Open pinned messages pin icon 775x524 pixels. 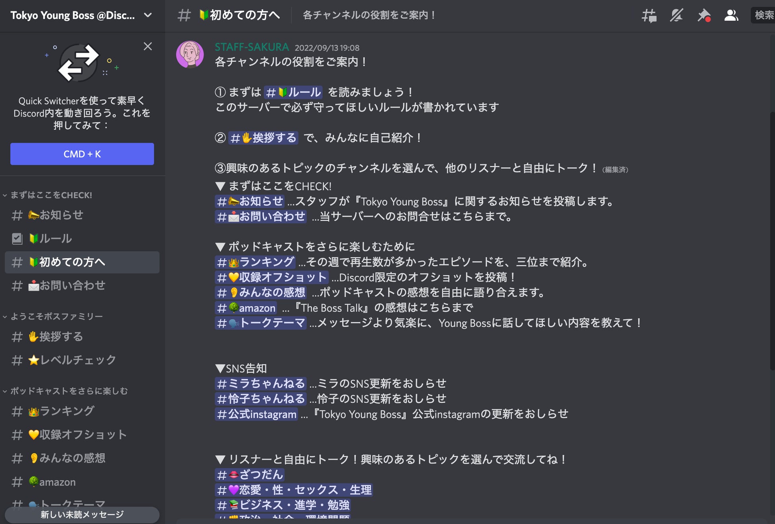coord(703,15)
